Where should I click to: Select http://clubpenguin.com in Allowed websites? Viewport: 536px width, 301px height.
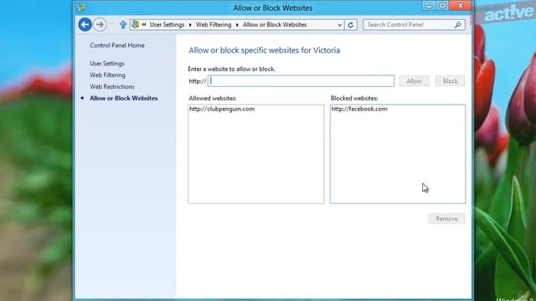click(222, 109)
